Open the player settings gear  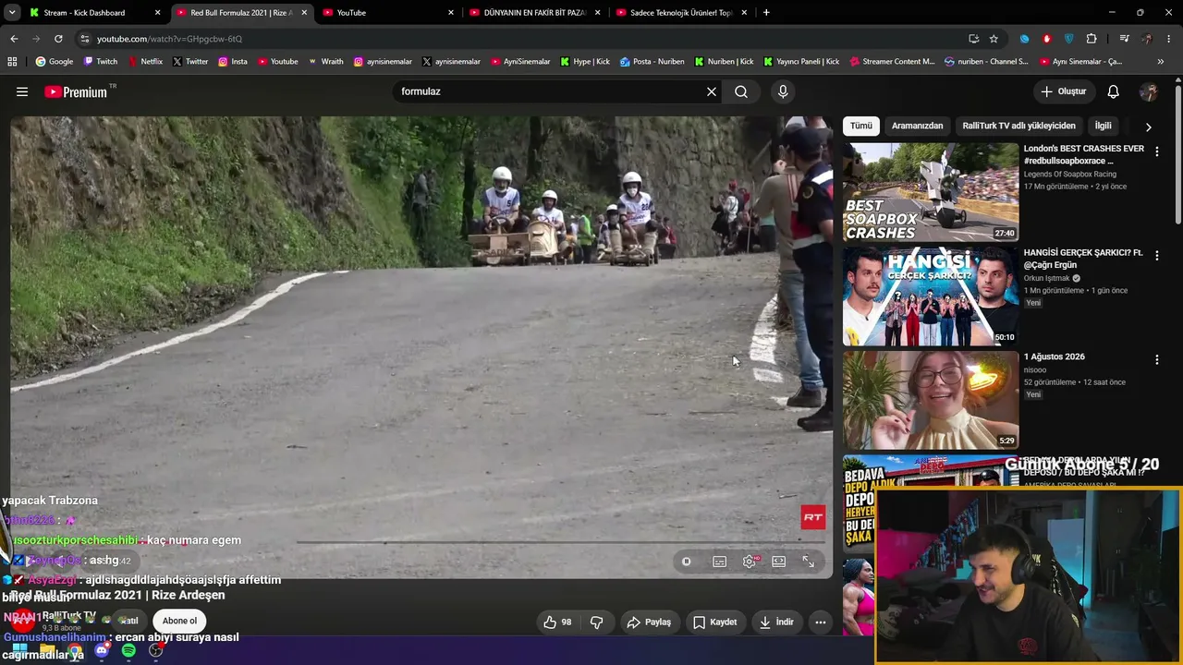[750, 562]
